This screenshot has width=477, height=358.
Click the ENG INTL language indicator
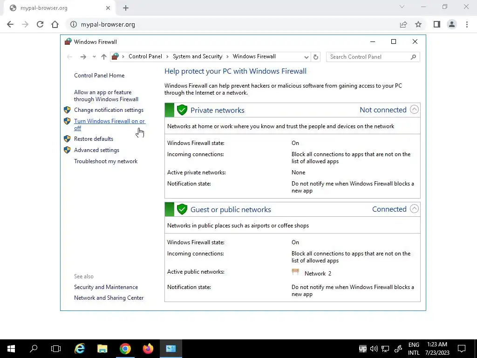(x=414, y=349)
